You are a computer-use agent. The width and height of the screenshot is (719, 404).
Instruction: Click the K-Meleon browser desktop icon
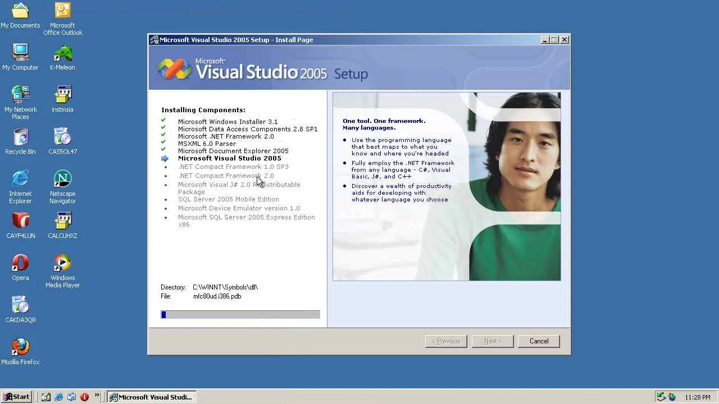click(x=62, y=57)
